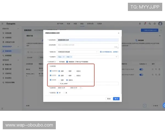Viewport: 165px width, 132px height.
Task: Click the header icon left of the bell
Action: click(x=140, y=24)
